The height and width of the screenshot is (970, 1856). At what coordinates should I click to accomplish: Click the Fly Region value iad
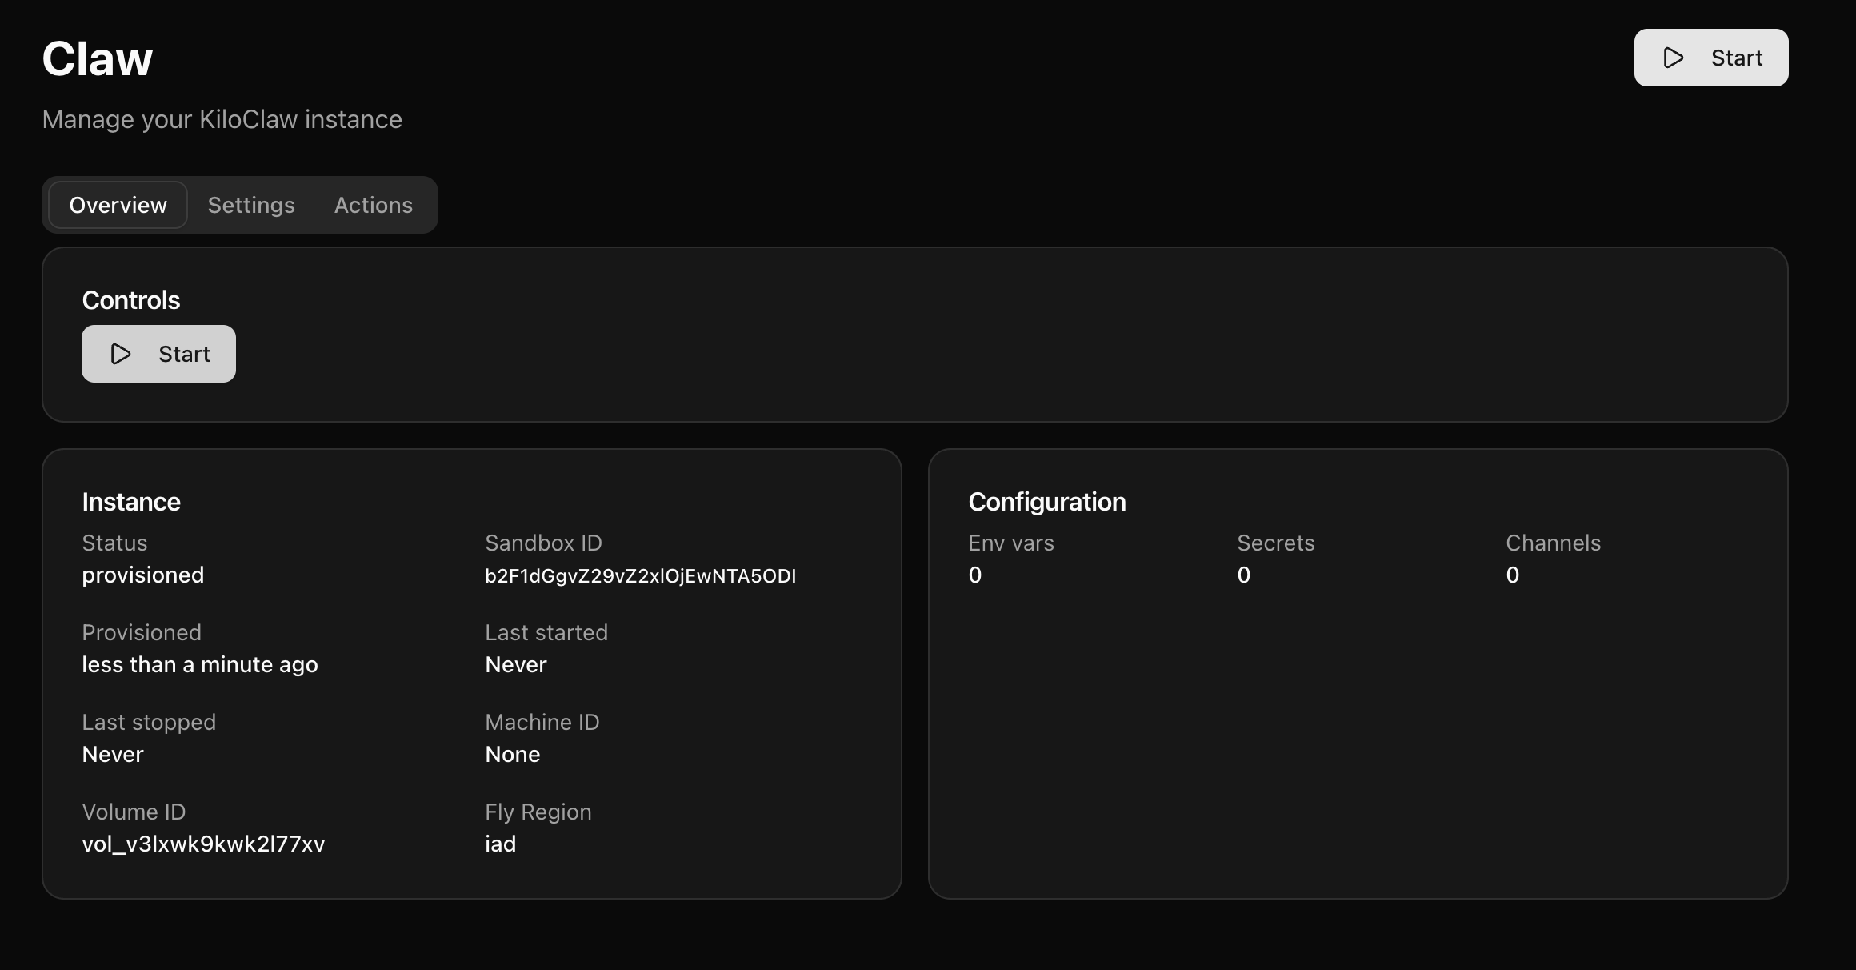click(x=500, y=844)
